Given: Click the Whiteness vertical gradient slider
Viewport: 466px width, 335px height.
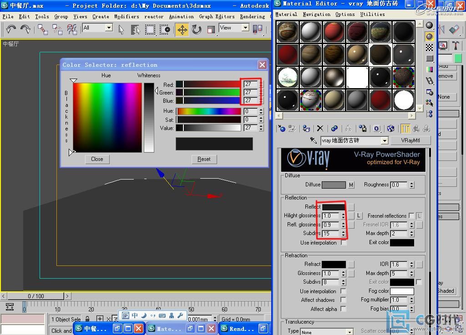Looking at the screenshot, I should click(x=149, y=118).
